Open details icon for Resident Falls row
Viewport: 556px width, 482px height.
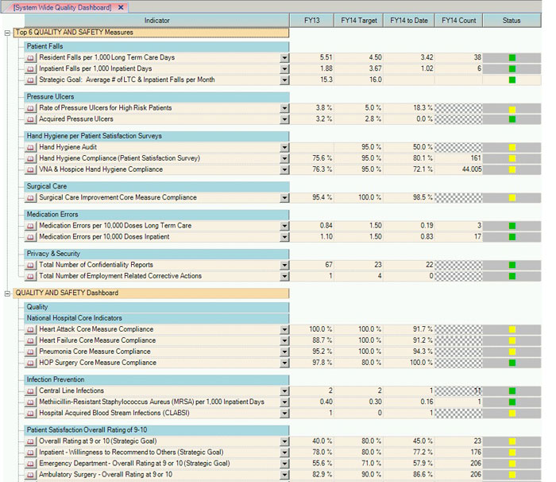click(30, 57)
